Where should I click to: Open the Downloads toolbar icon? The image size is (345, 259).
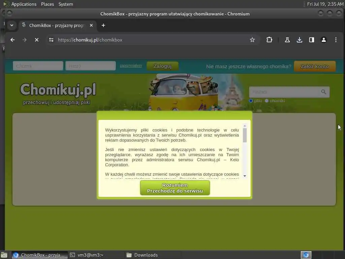[299, 40]
